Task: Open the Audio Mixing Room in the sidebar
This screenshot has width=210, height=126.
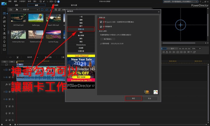Action: click(x=4, y=38)
